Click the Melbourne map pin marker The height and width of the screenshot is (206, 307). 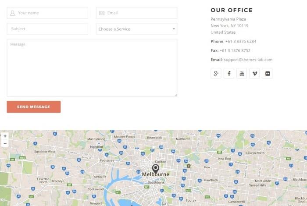[155, 168]
